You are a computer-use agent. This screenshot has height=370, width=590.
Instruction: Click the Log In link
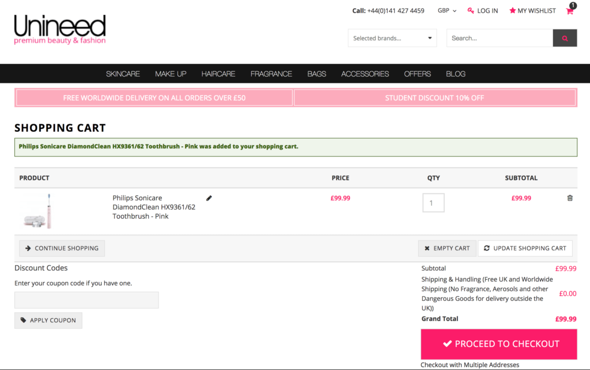pos(483,11)
